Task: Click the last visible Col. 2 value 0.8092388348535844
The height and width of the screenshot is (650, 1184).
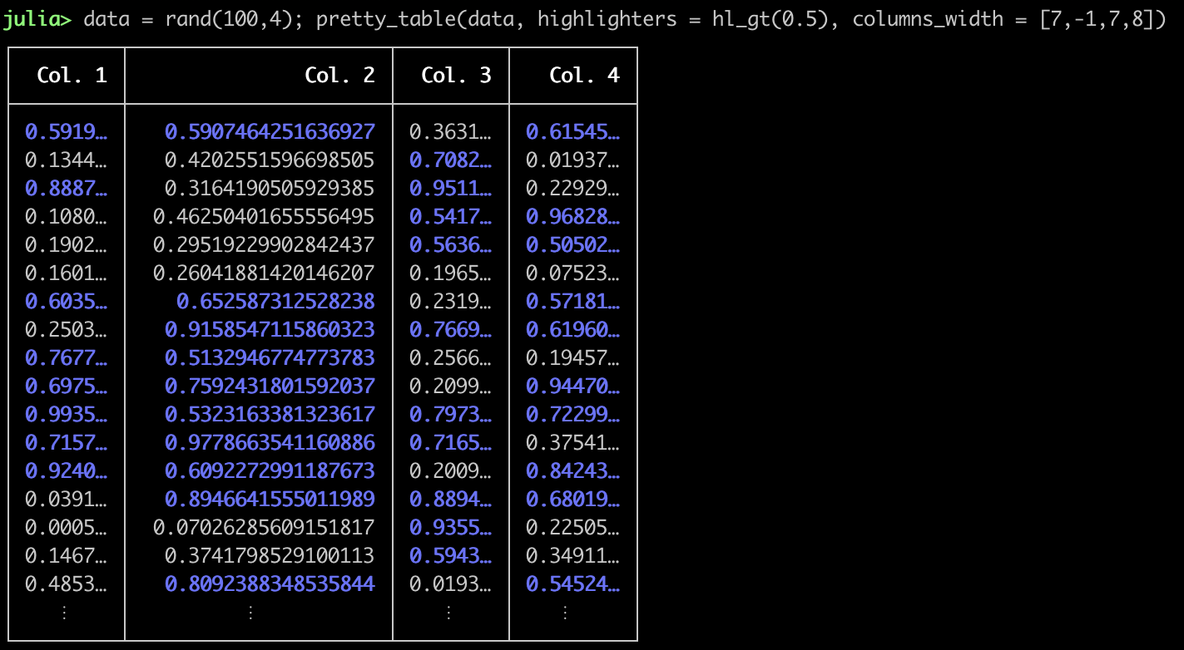Action: [x=270, y=584]
